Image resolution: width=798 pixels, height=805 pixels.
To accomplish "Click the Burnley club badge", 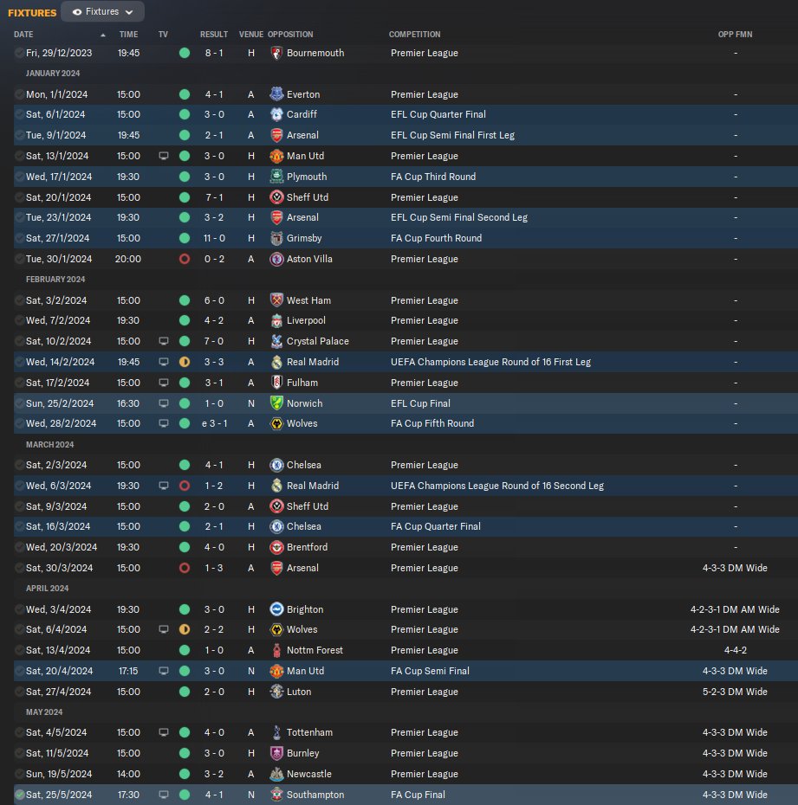I will click(x=276, y=754).
